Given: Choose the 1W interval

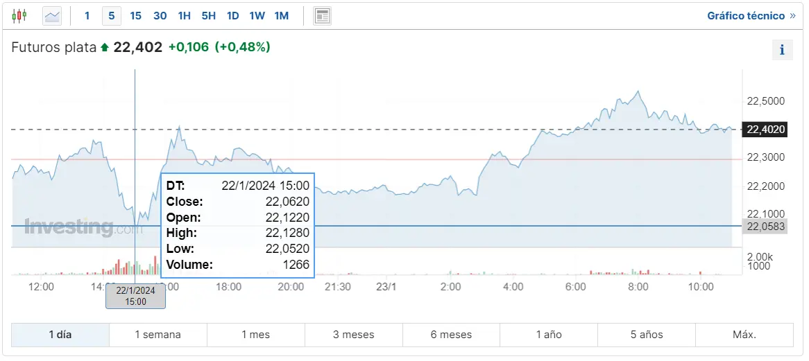Looking at the screenshot, I should click(x=257, y=15).
